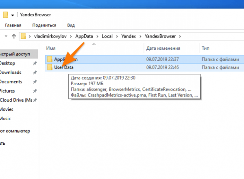Open Pictures in the navigation pane
This screenshot has height=179, width=244.
pos(7,91)
